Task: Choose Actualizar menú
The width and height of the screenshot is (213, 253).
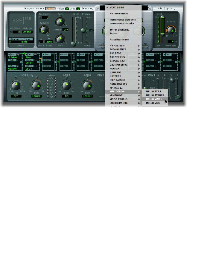Action: (123, 40)
